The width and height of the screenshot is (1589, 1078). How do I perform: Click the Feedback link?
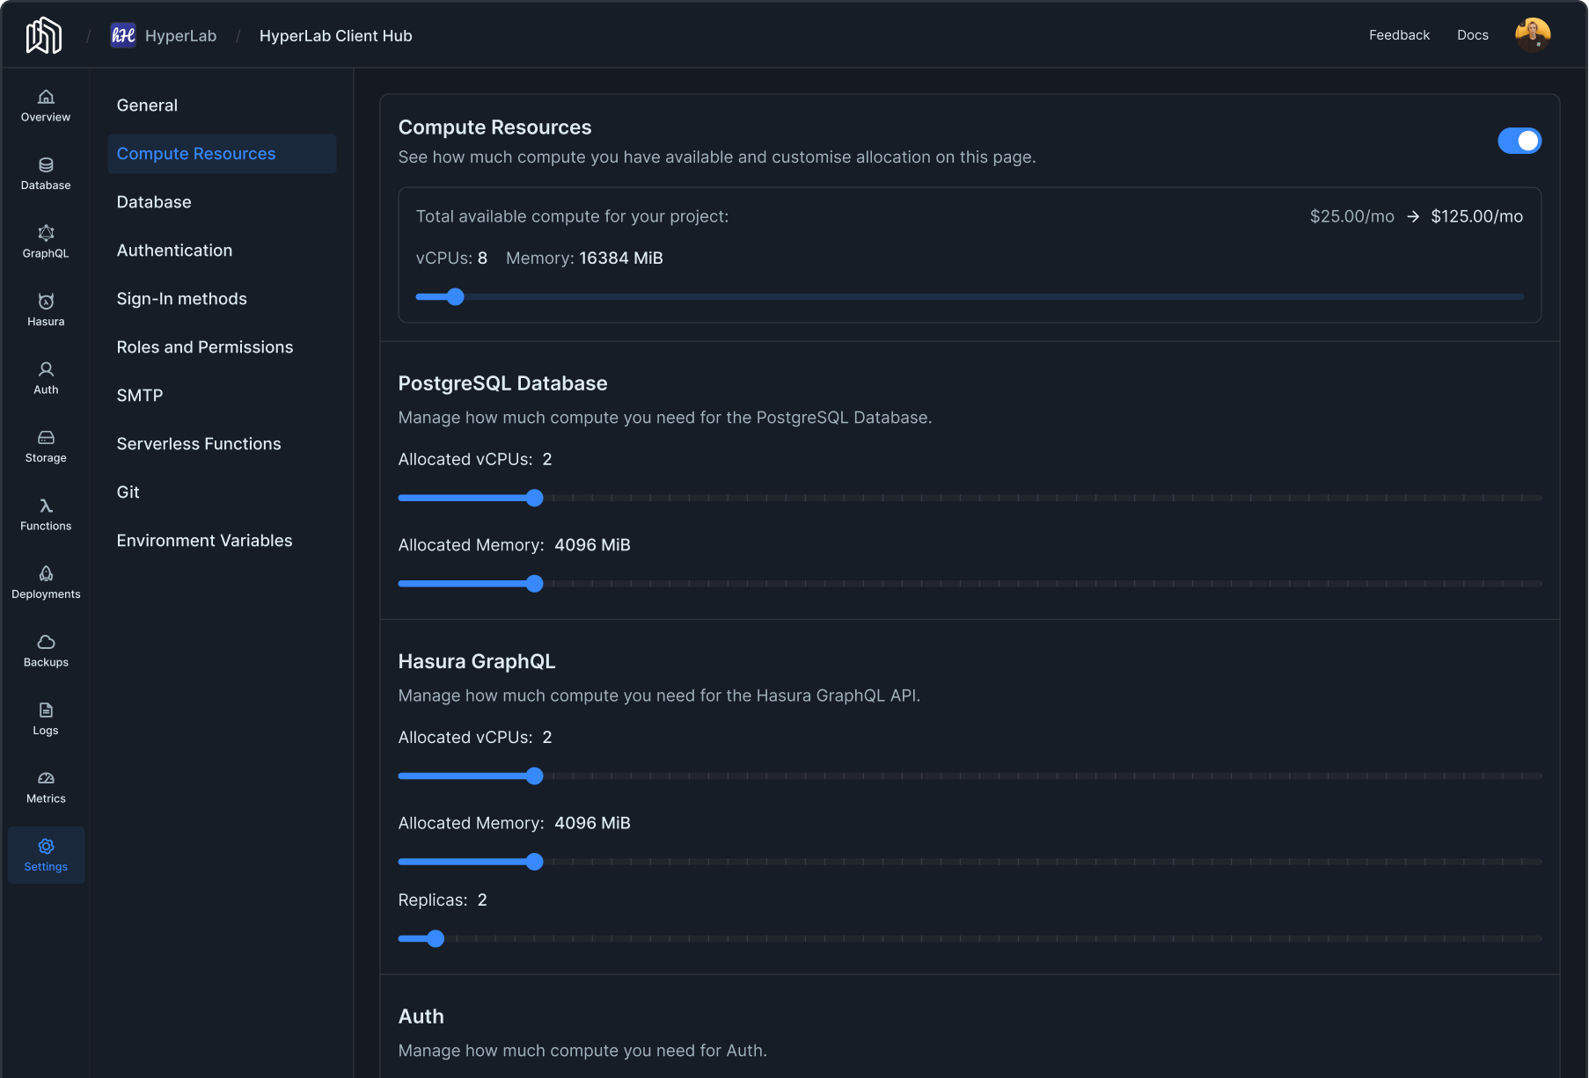pos(1399,35)
